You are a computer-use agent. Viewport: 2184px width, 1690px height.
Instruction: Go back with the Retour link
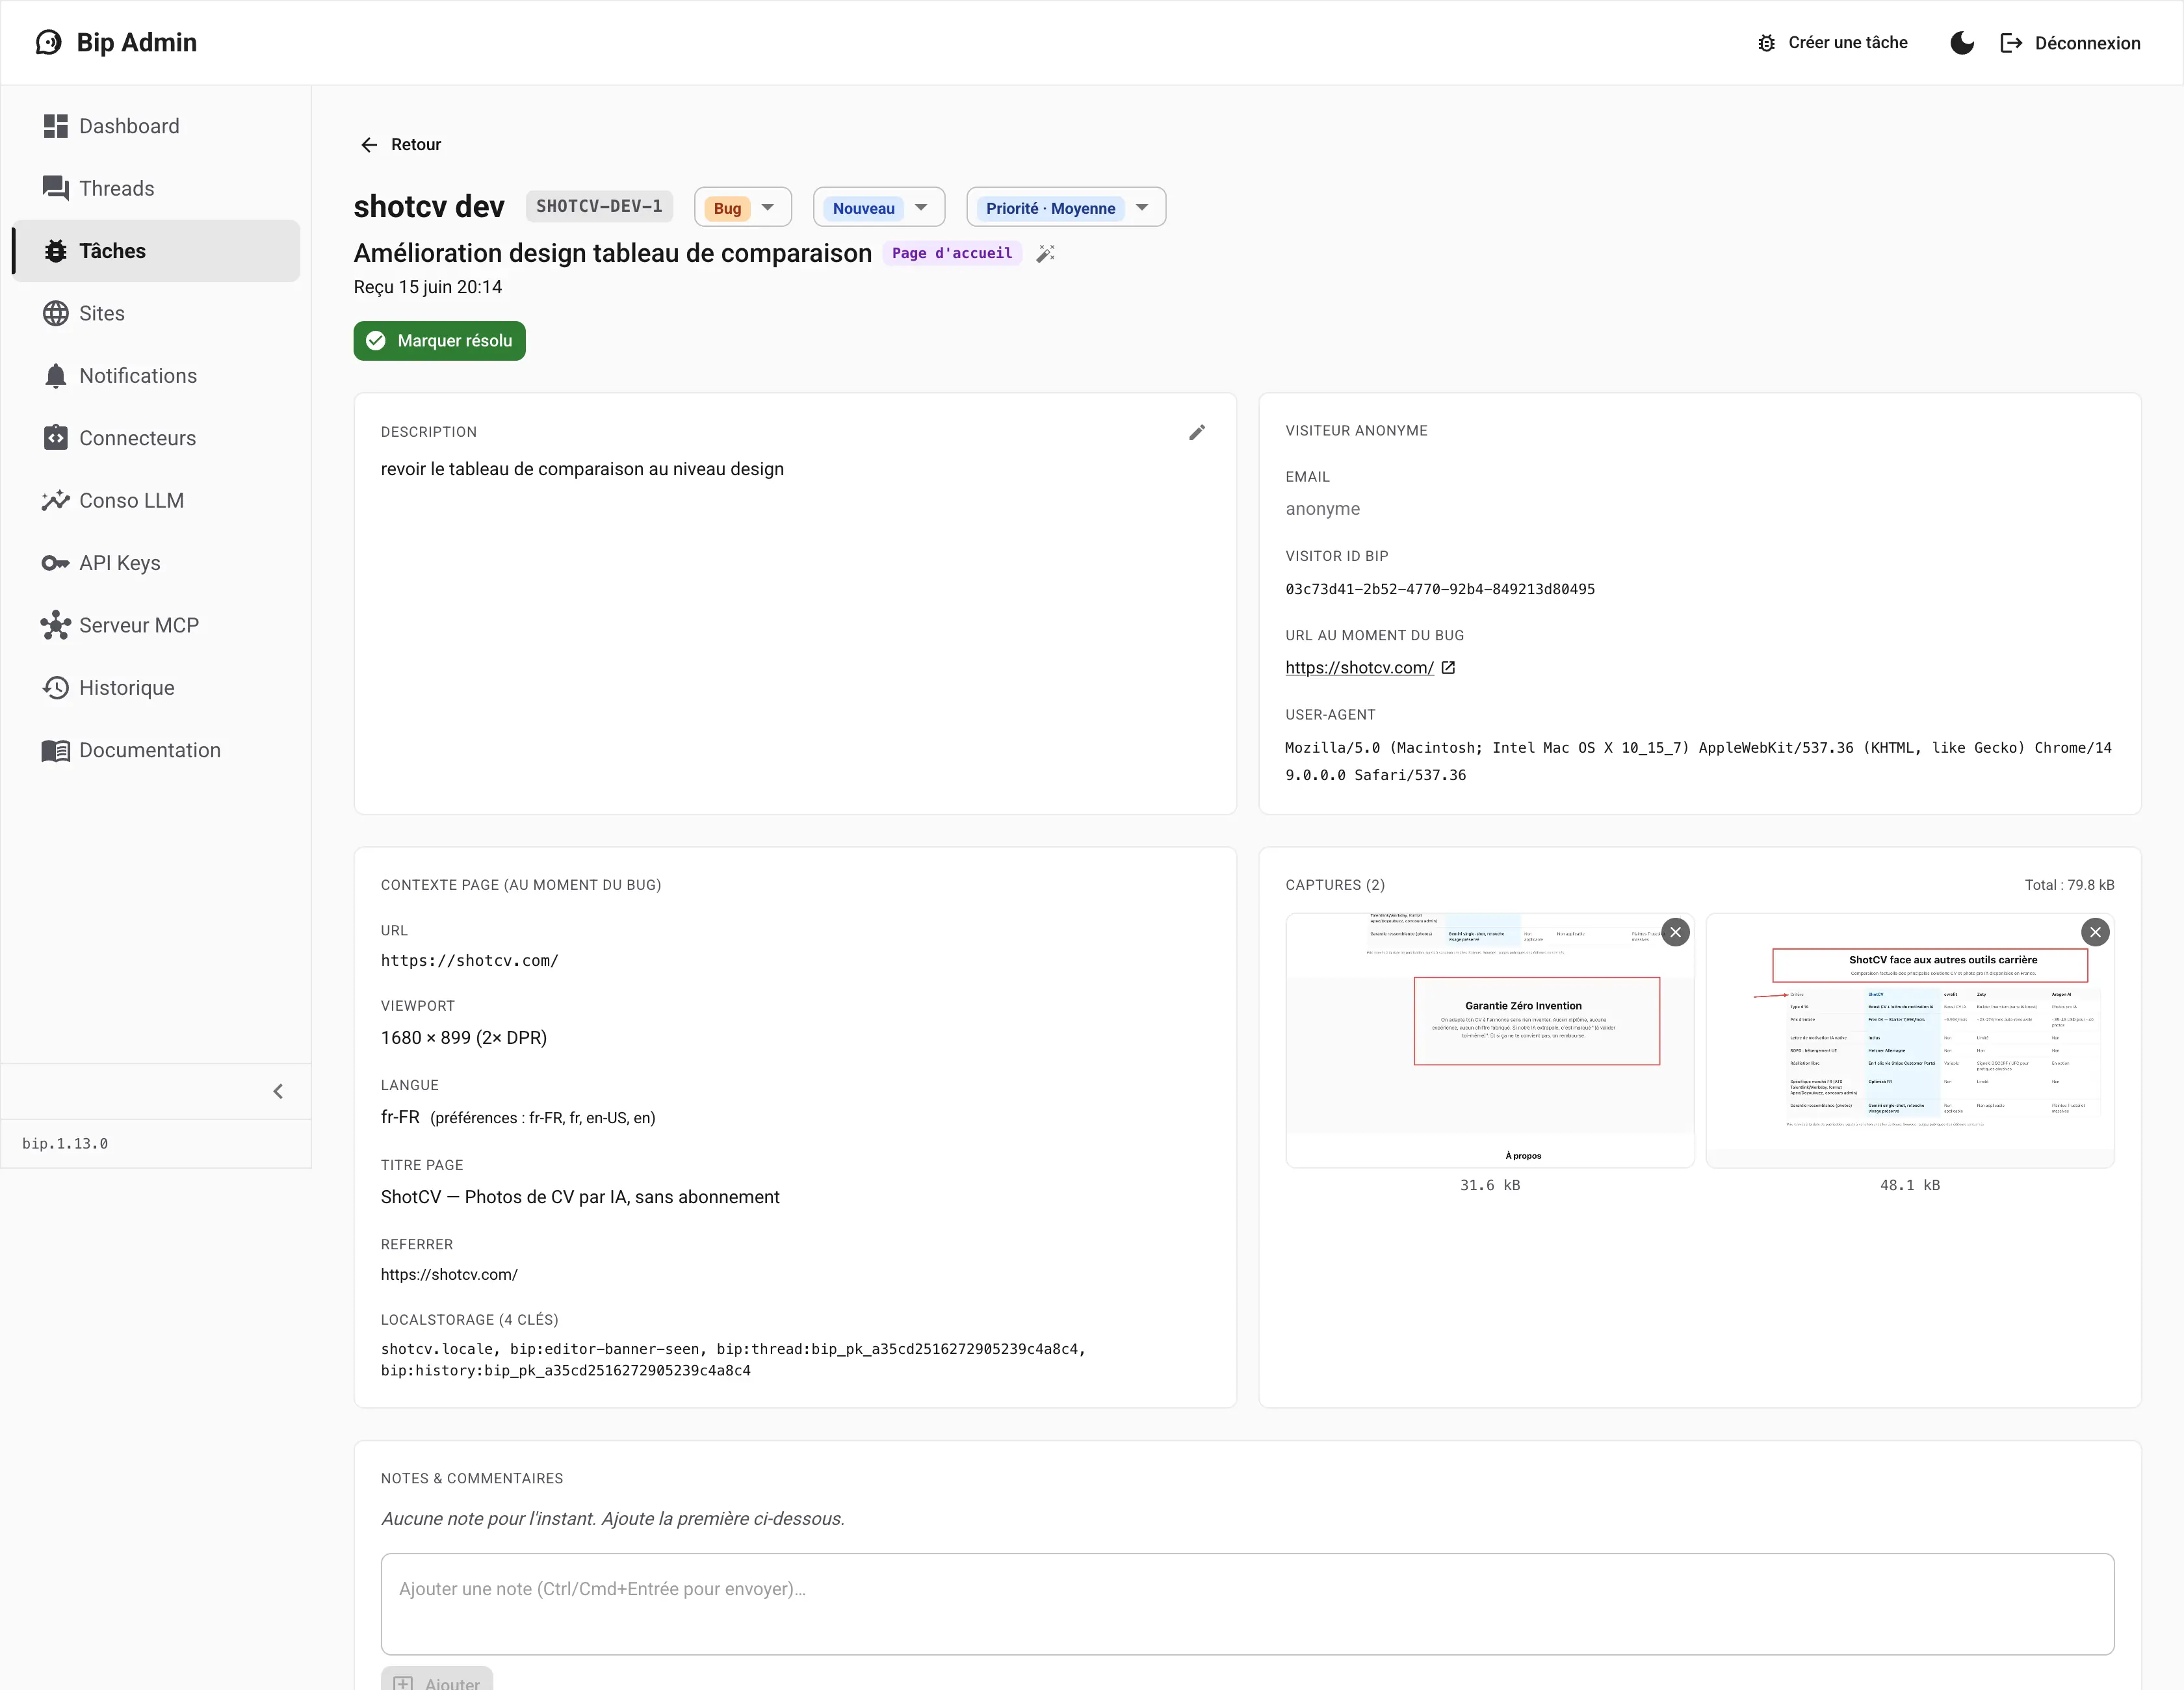click(x=401, y=144)
